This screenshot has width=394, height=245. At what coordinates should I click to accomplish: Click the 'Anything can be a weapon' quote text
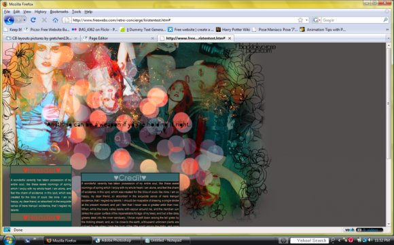tap(119, 125)
